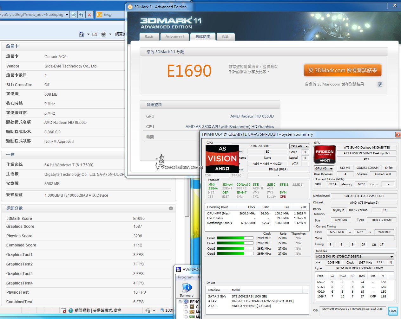Click the blocked pop-up icon in status bar
The height and width of the screenshot is (319, 401).
click(63, 311)
